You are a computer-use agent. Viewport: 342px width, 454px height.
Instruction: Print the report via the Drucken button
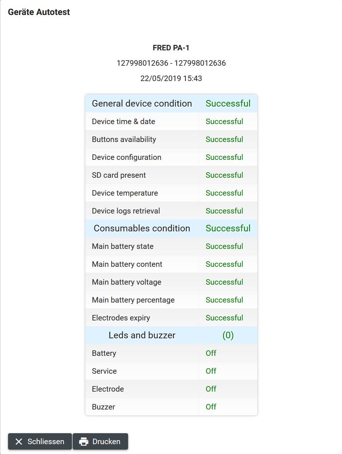[x=100, y=442]
